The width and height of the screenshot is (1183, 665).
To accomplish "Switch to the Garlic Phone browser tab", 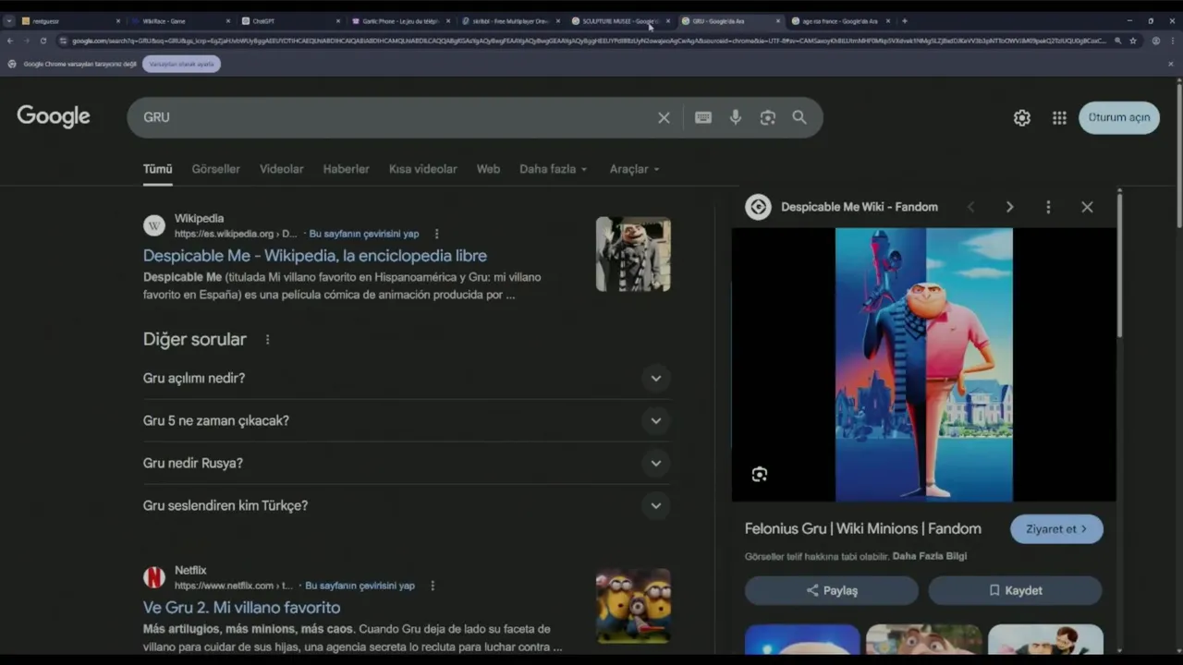I will click(399, 20).
